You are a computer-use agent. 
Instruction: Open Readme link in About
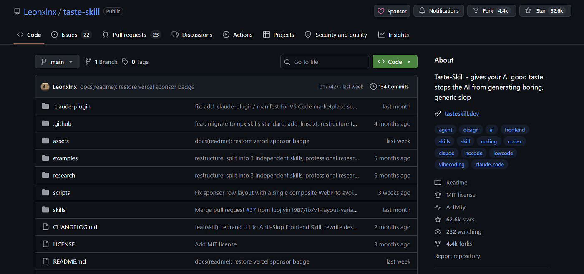(x=451, y=182)
